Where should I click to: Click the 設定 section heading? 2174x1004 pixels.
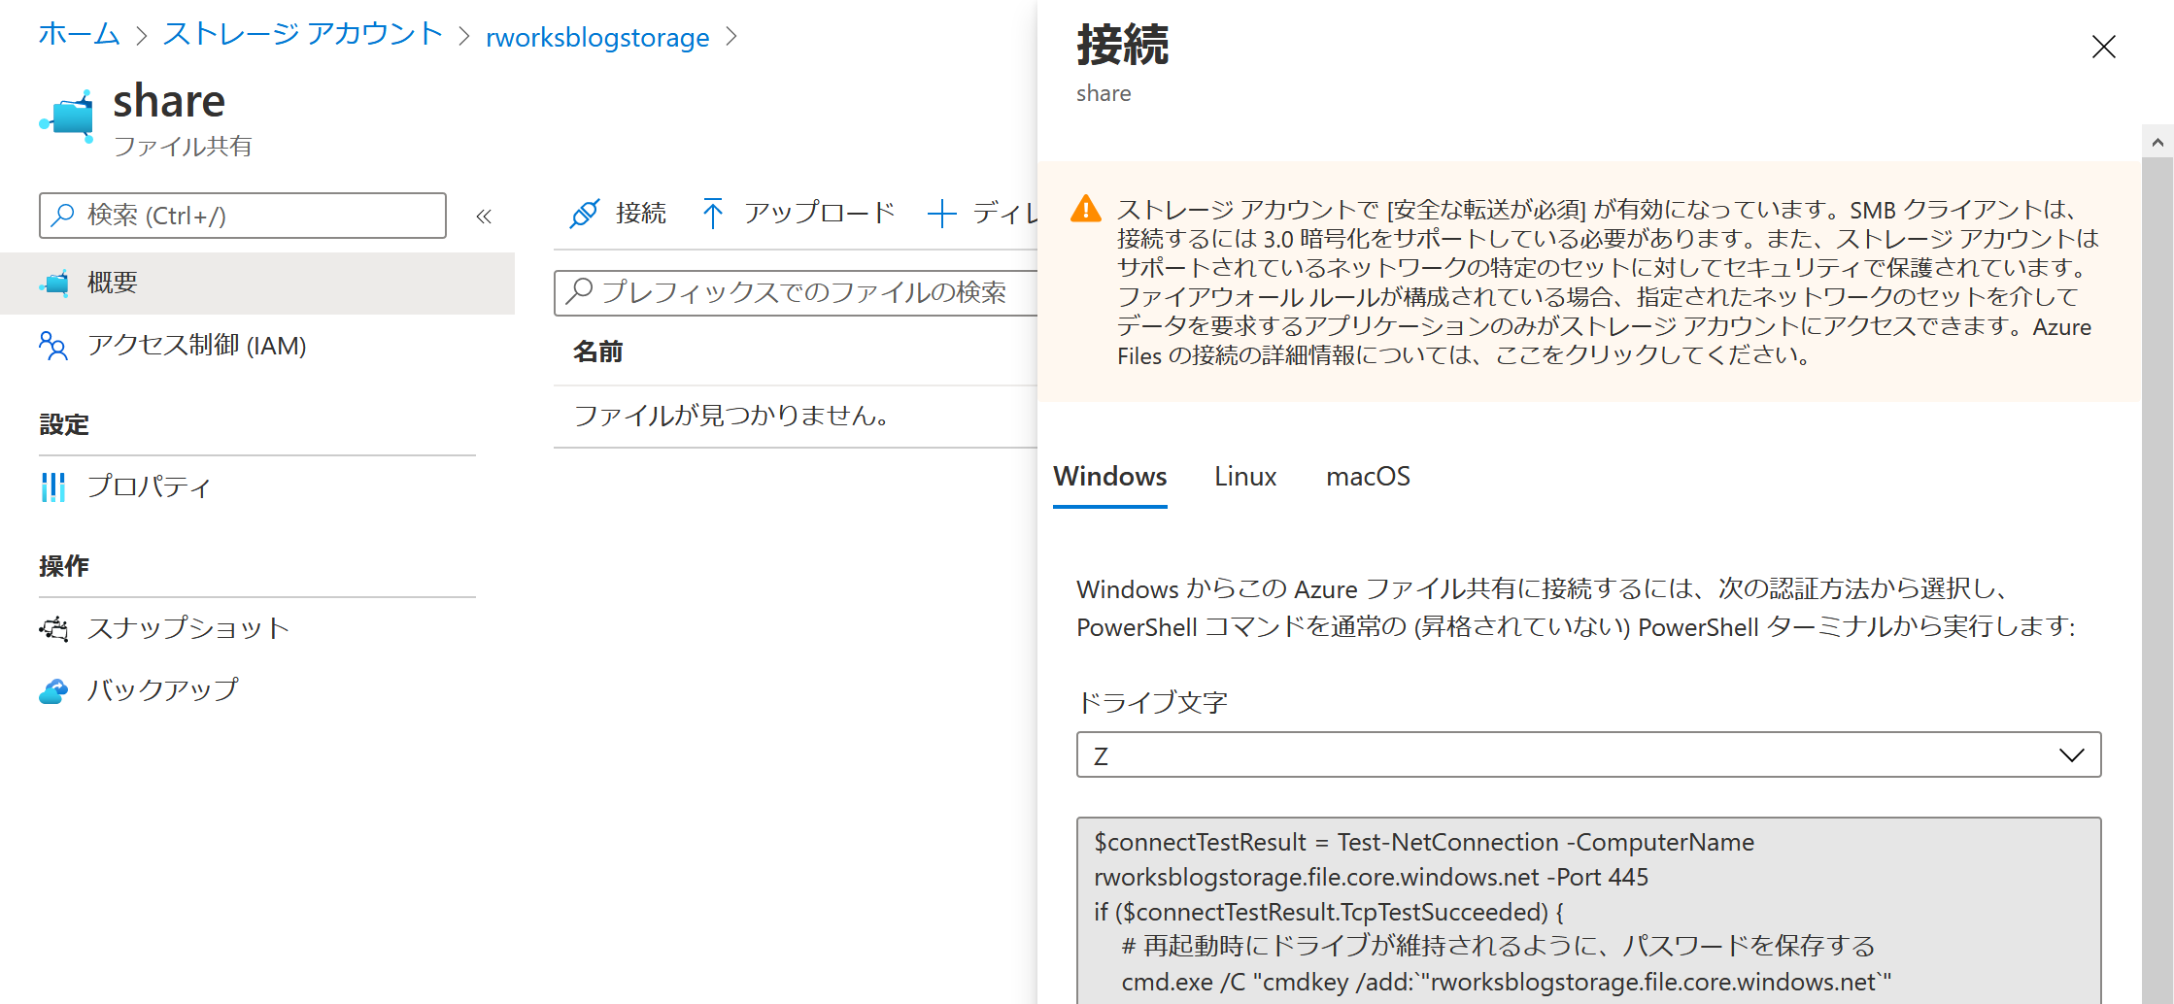tap(64, 424)
